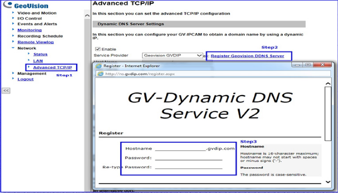Close the Register Internet Explorer window
This screenshot has width=338, height=193.
click(322, 64)
